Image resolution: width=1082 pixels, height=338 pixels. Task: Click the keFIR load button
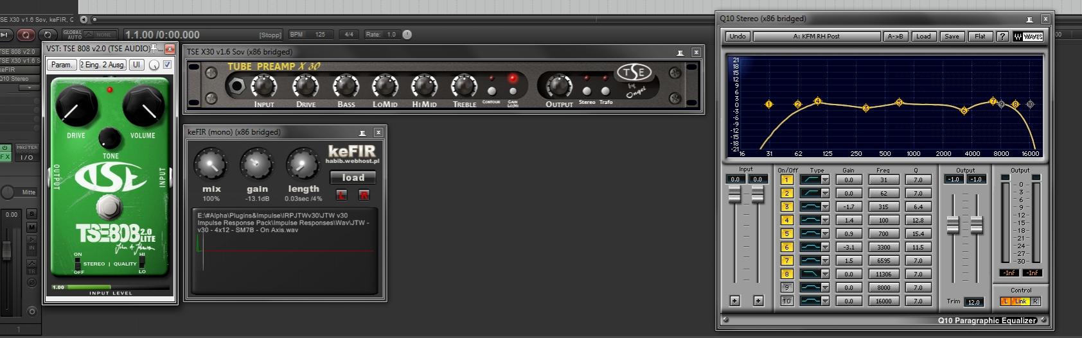tap(353, 178)
